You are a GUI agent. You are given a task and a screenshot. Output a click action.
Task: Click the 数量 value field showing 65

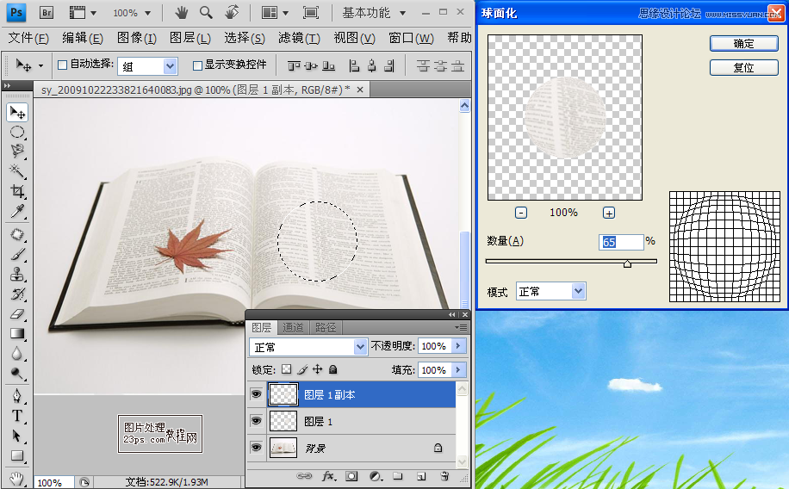pyautogui.click(x=621, y=242)
